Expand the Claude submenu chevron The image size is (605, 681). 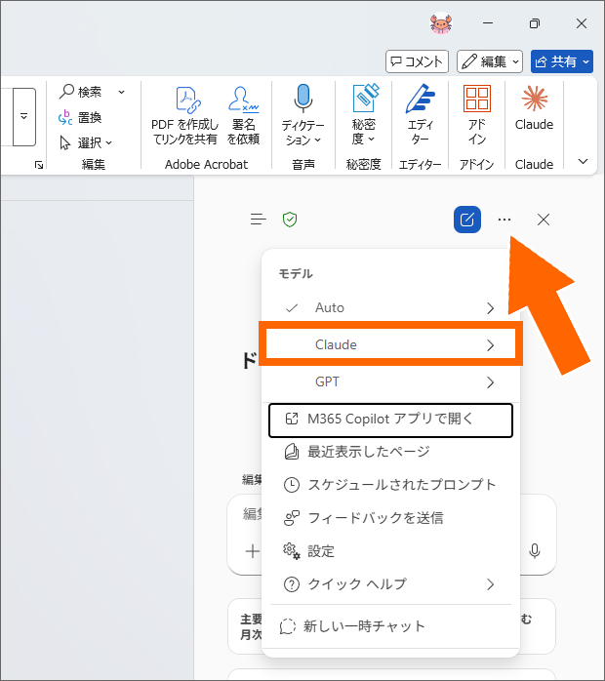490,345
